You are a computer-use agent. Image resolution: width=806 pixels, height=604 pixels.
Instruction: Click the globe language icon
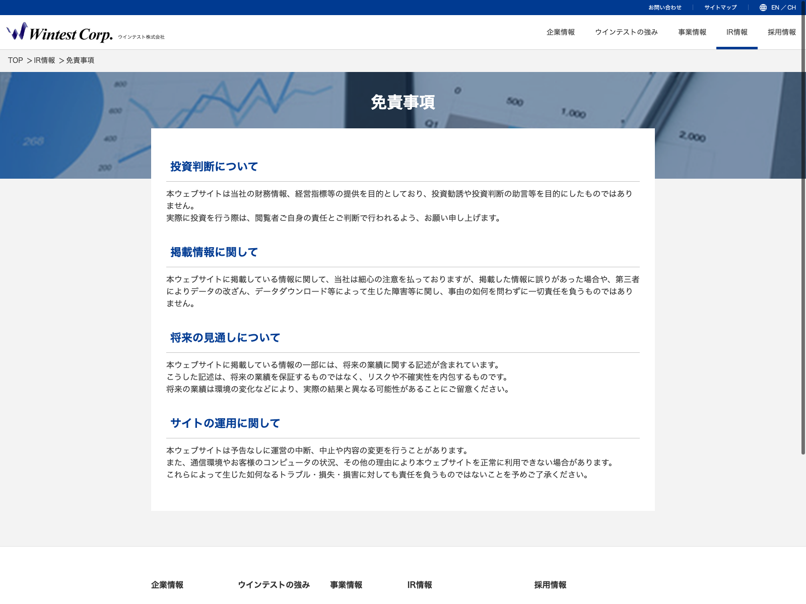pyautogui.click(x=763, y=8)
